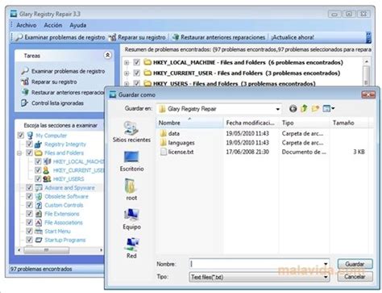Sort files by Nombre column
Image resolution: width=382 pixels, height=293 pixels.
tap(189, 123)
